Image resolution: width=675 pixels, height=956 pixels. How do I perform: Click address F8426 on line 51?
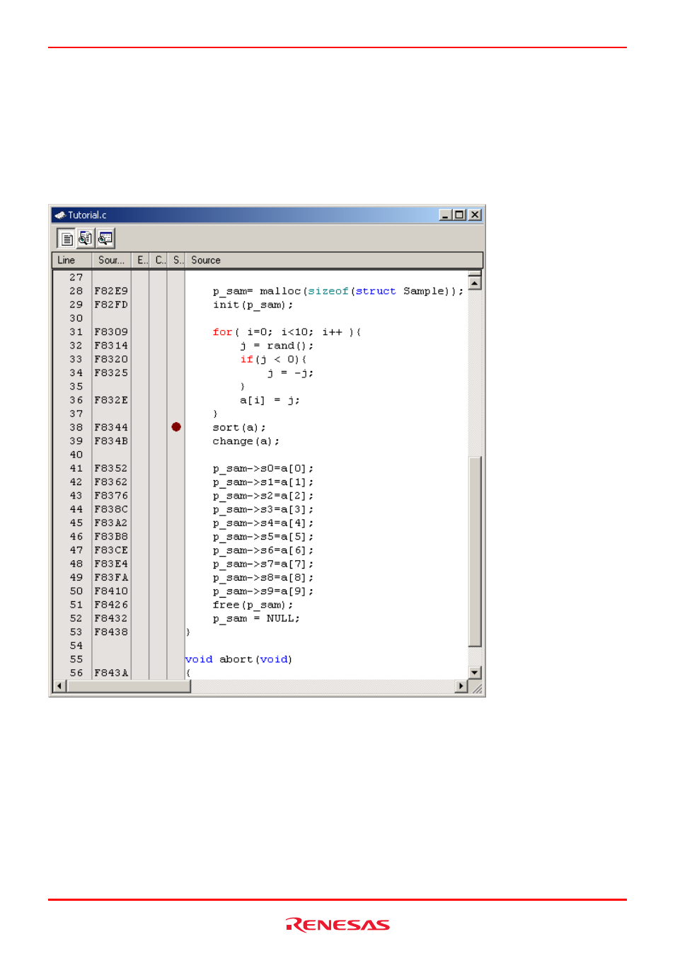(111, 605)
